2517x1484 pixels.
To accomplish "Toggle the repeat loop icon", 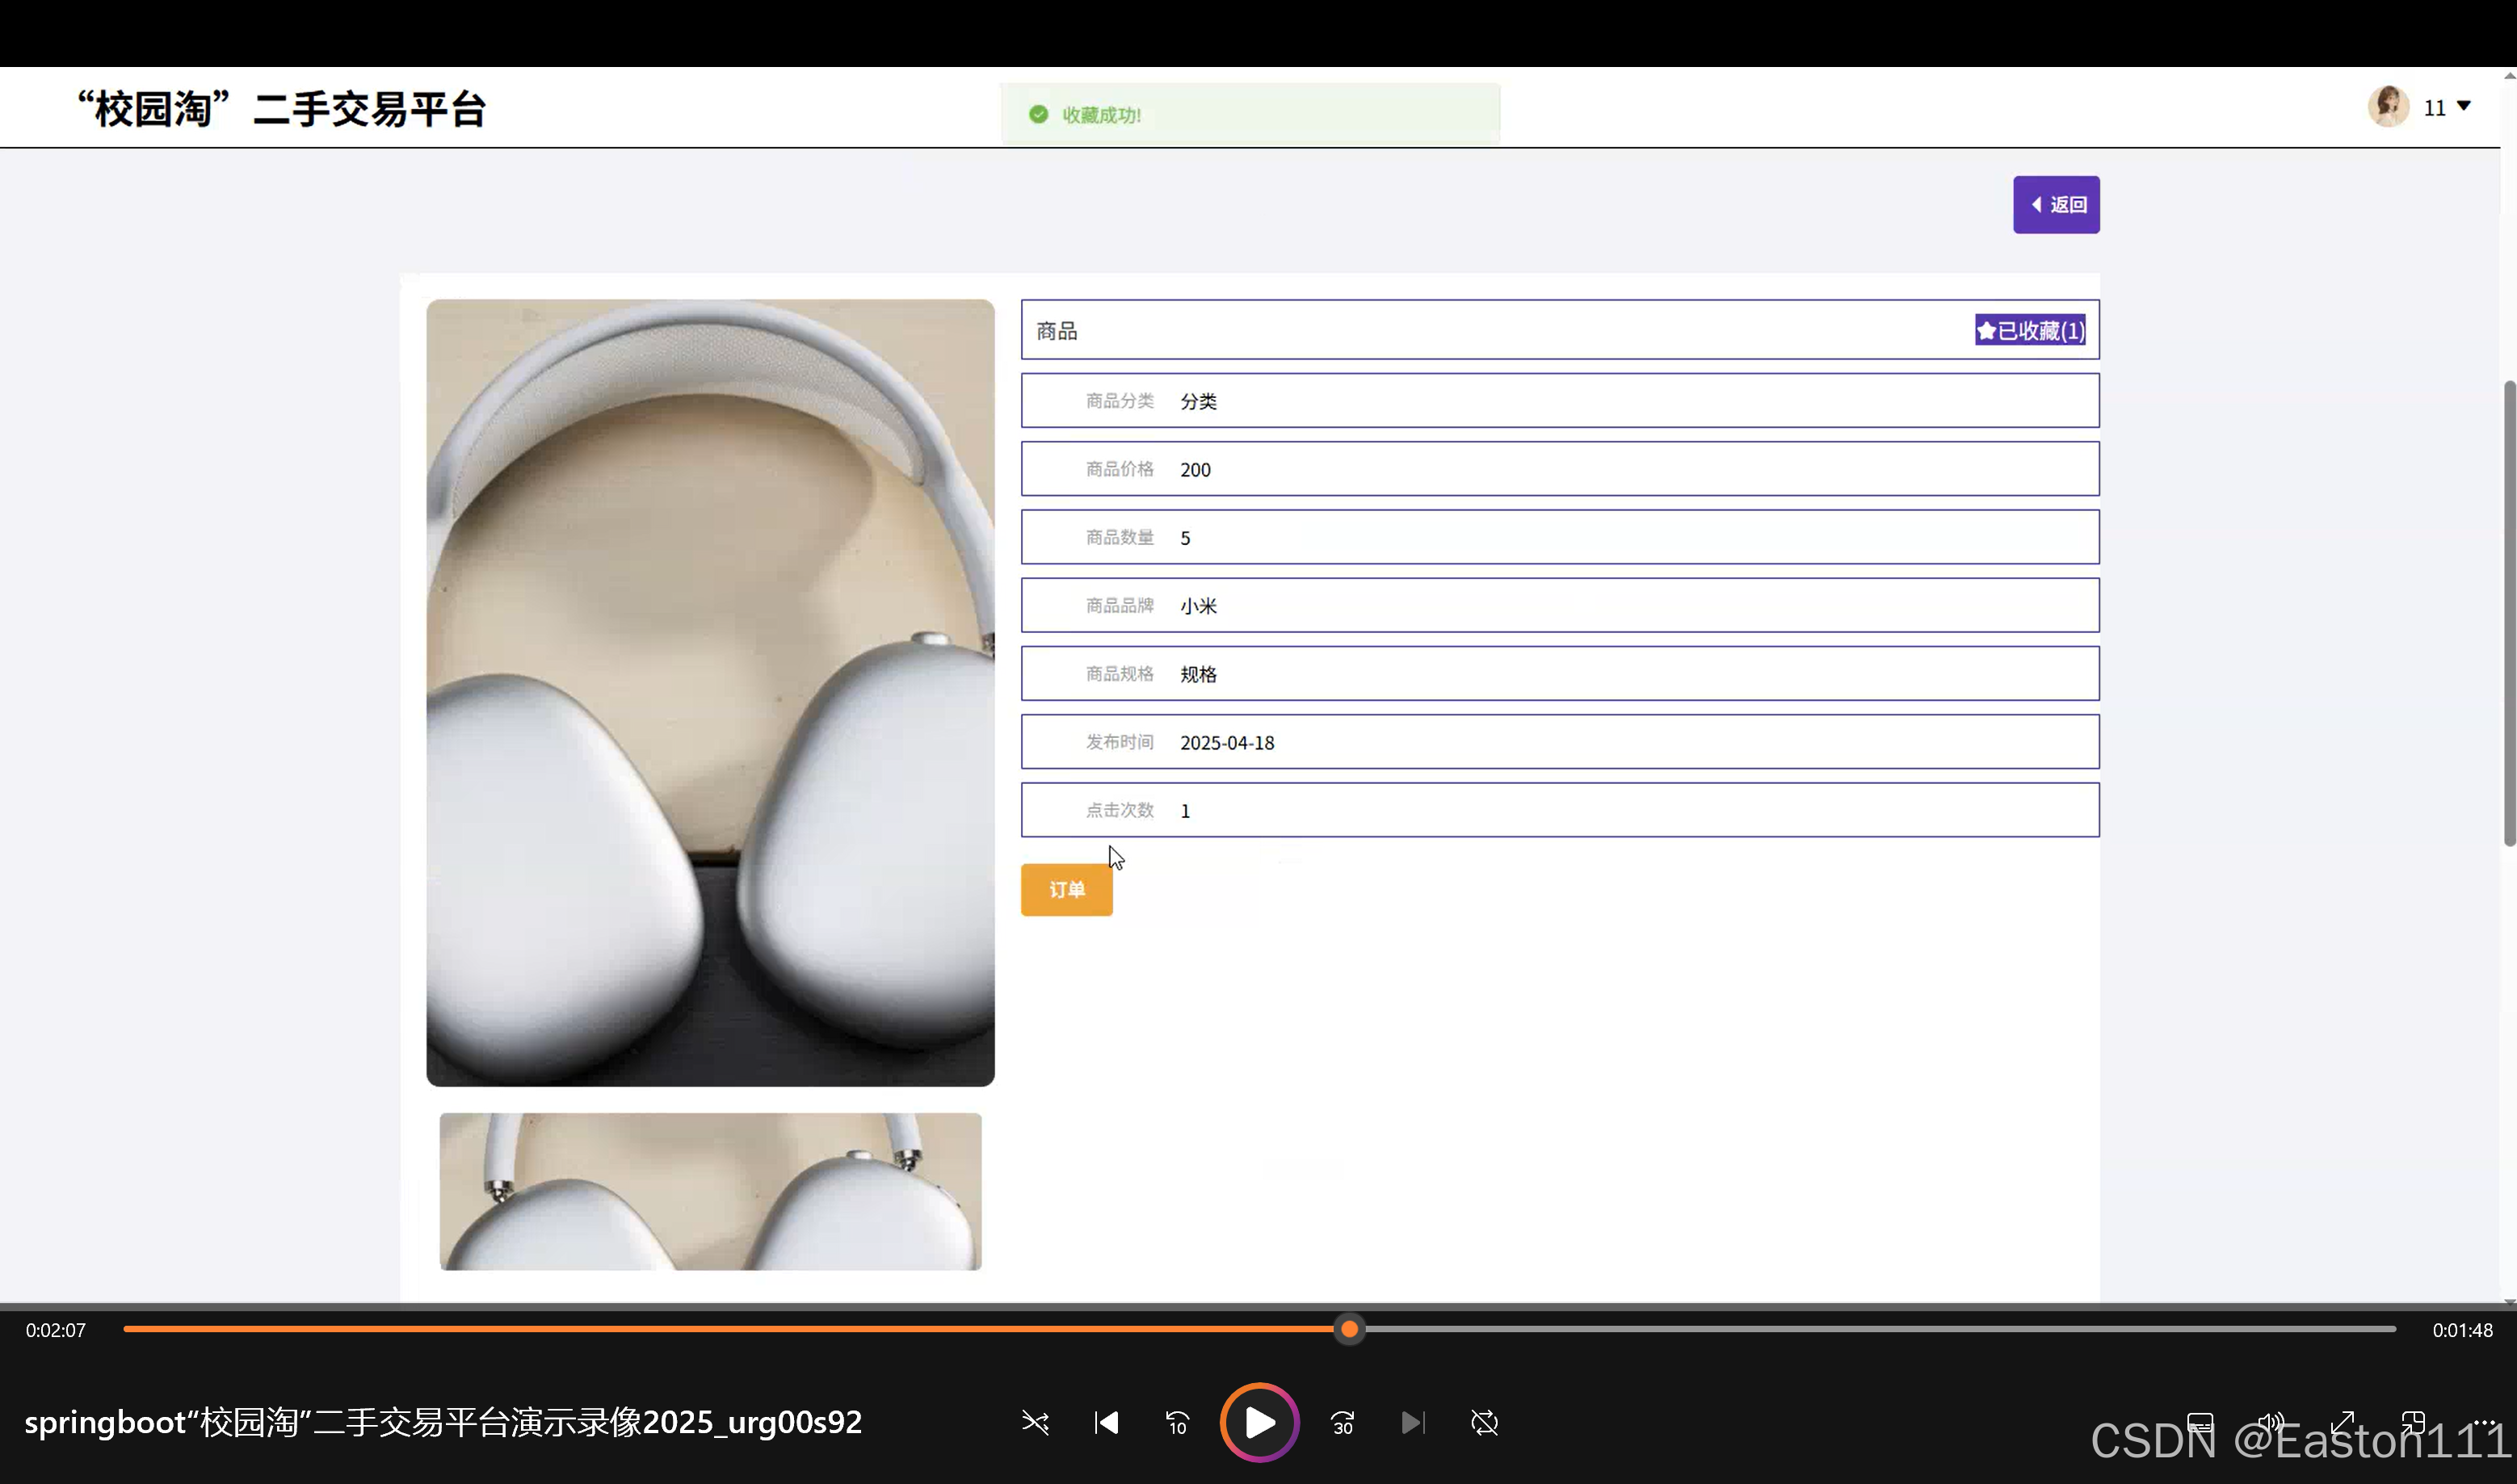I will pos(1485,1422).
